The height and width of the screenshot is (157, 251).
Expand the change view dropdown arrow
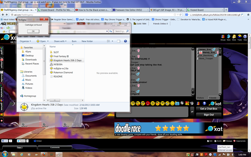coord(112,41)
